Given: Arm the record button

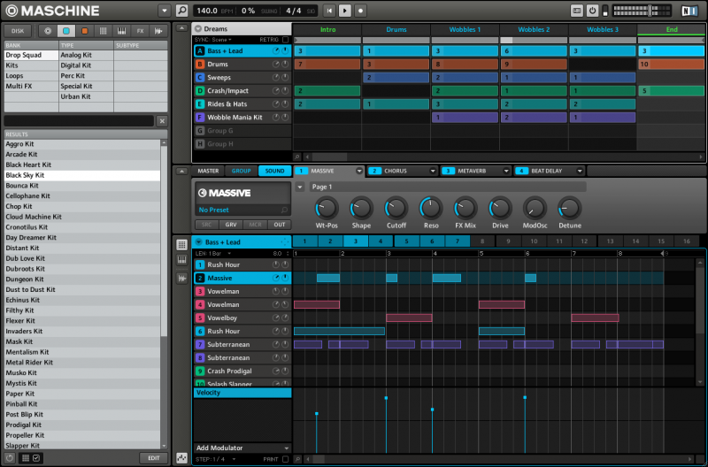Looking at the screenshot, I should coord(360,11).
